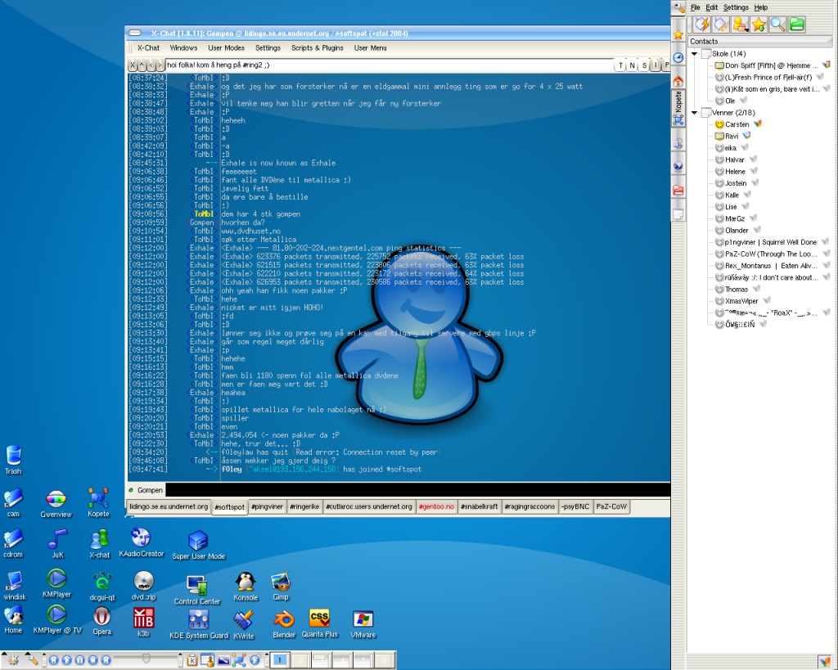The width and height of the screenshot is (838, 670).
Task: Launch Quanta Plus desktop icon
Action: [x=320, y=623]
